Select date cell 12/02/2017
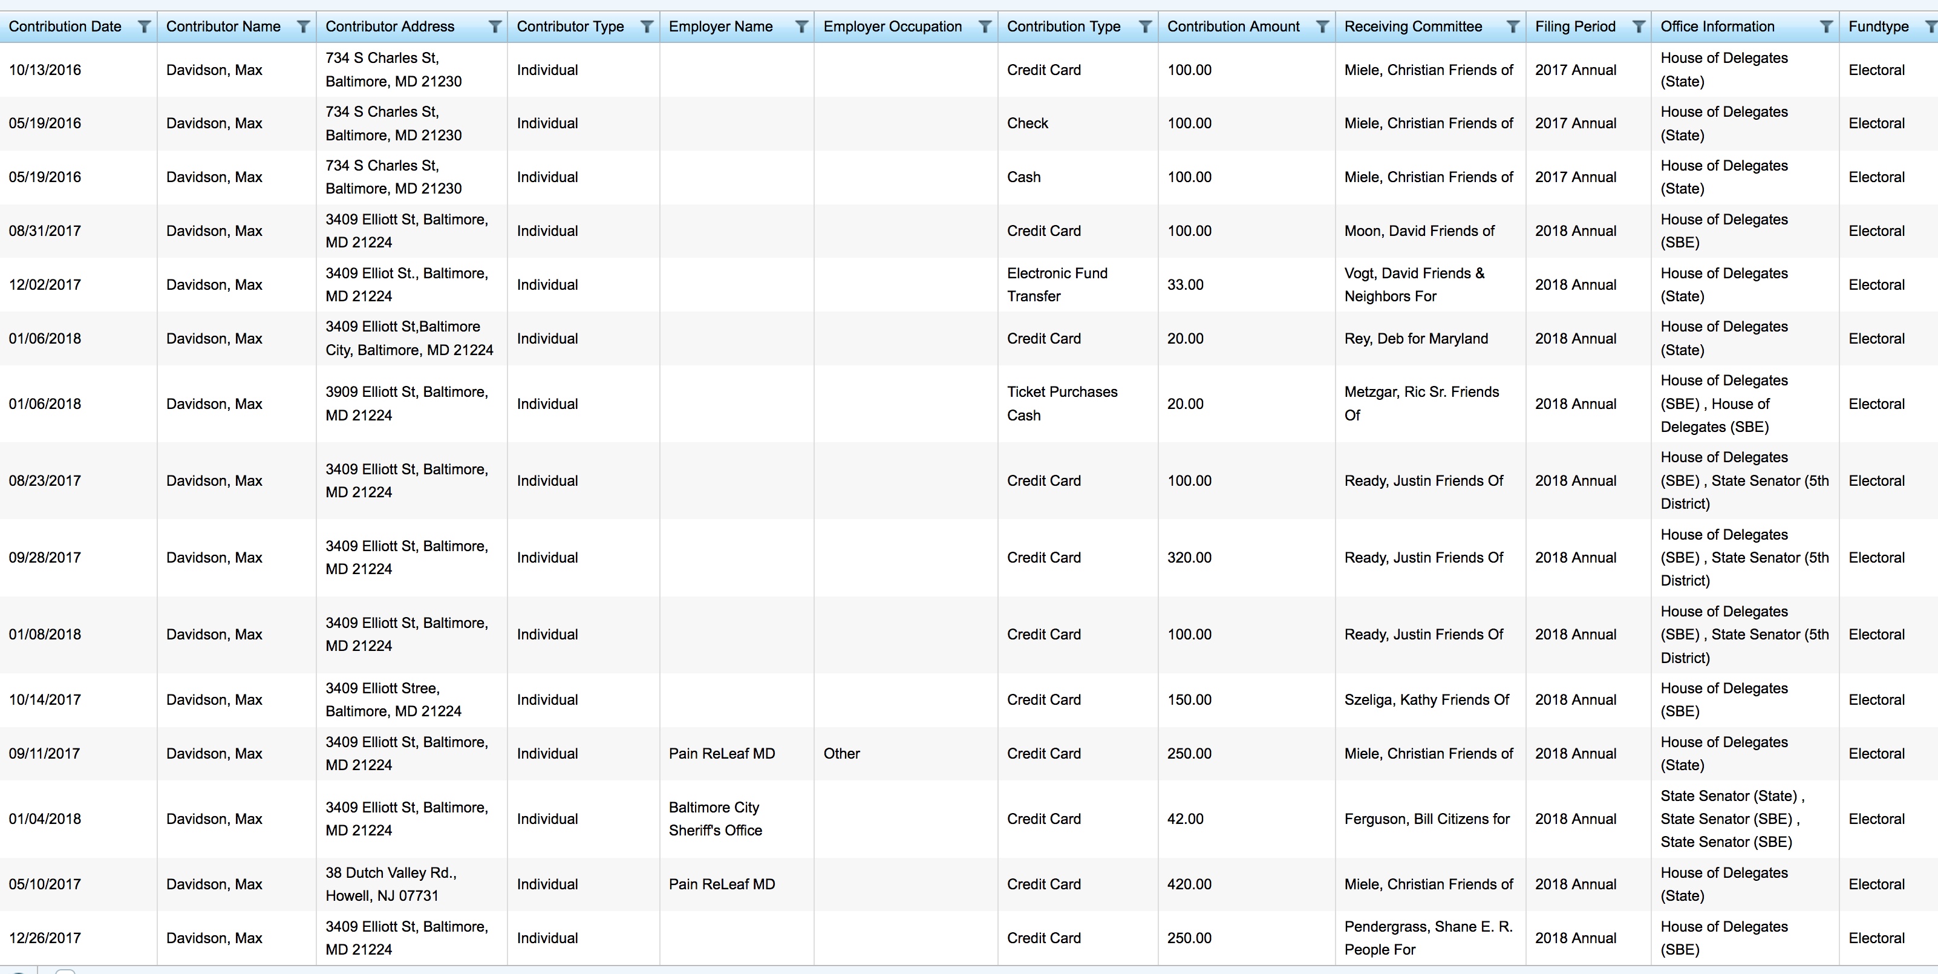 (45, 284)
